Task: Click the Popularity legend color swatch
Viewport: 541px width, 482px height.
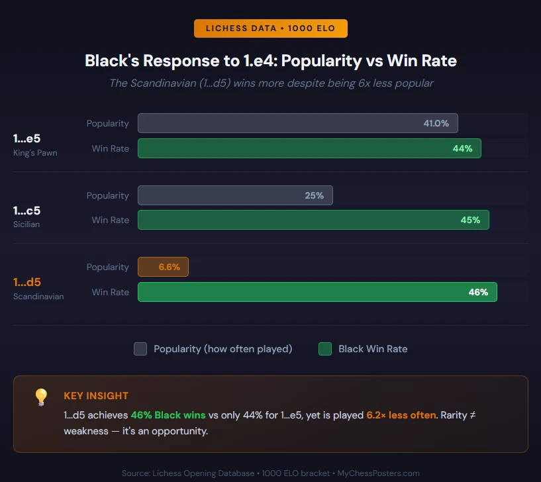Action: (140, 349)
